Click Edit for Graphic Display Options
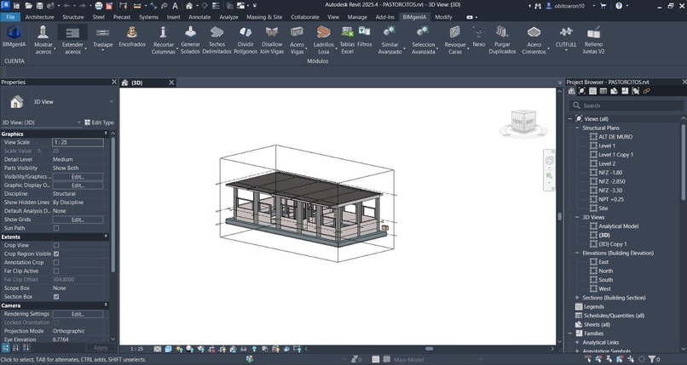687x365 pixels. click(x=78, y=185)
